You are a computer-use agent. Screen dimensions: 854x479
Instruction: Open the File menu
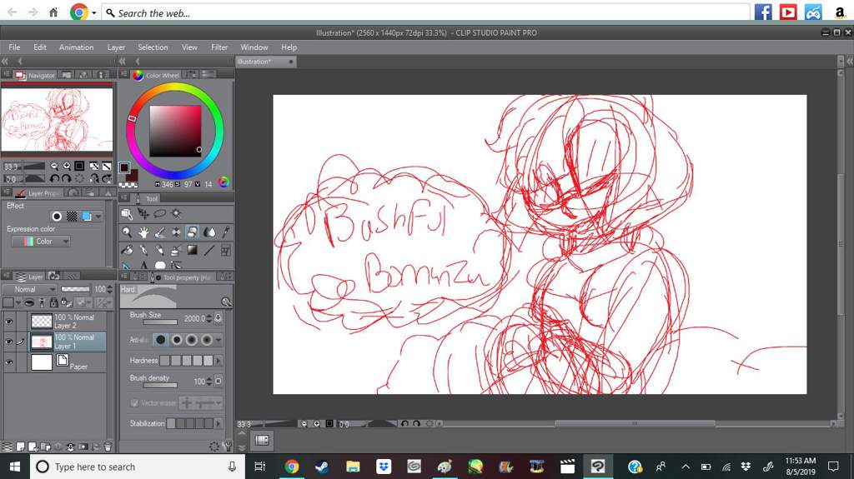[x=15, y=47]
